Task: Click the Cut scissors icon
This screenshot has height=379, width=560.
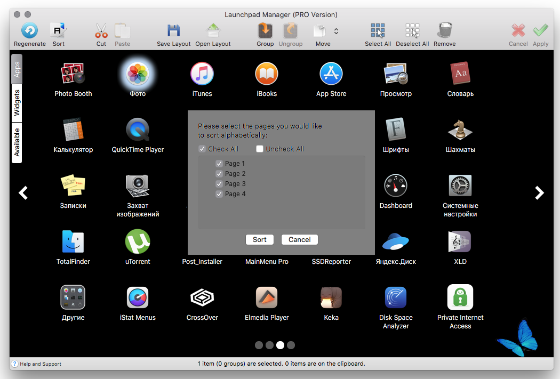Action: pos(101,31)
